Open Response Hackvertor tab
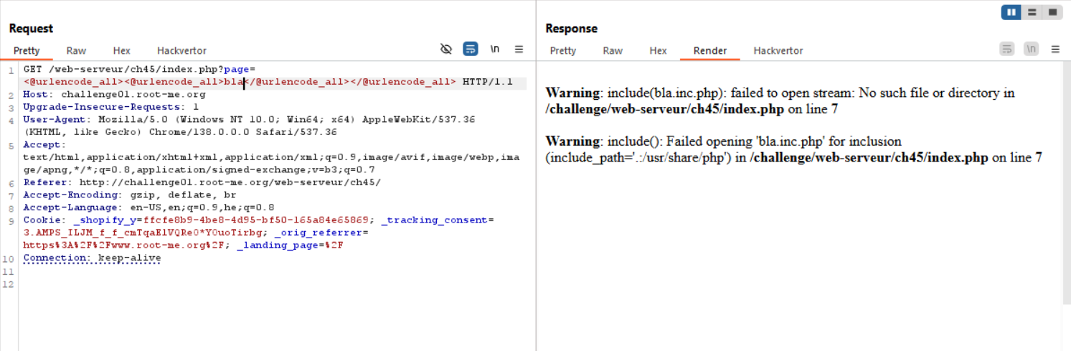 tap(778, 50)
